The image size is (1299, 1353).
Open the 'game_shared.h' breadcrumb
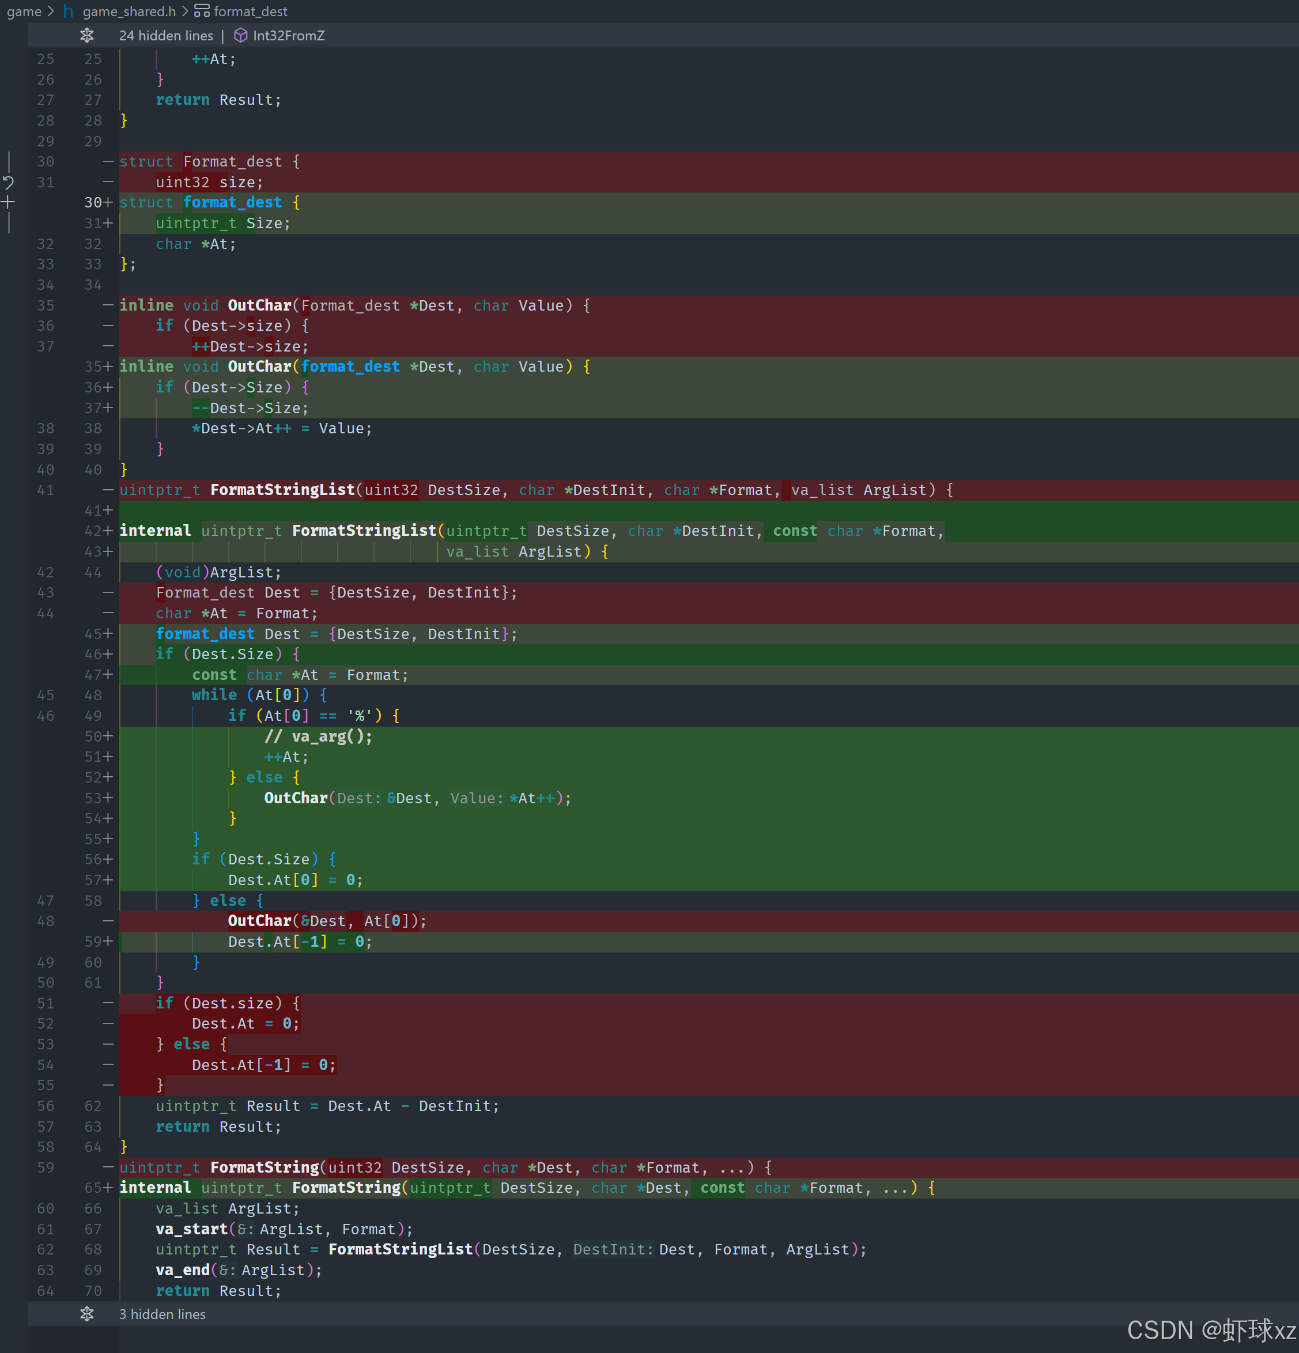click(x=129, y=12)
